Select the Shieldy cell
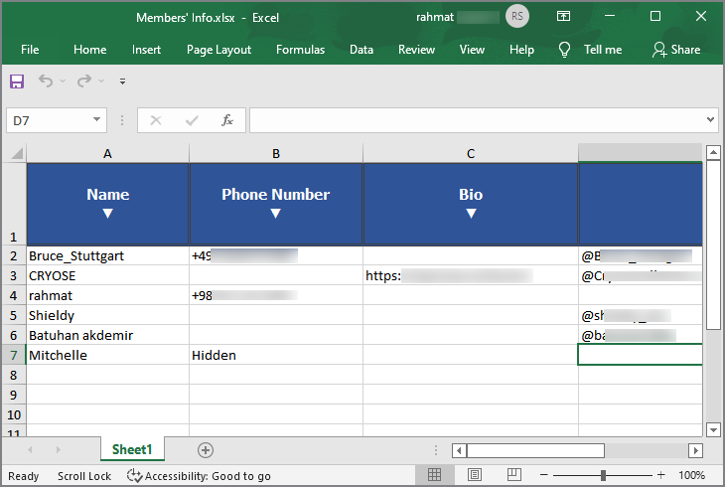This screenshot has width=725, height=487. 107,315
